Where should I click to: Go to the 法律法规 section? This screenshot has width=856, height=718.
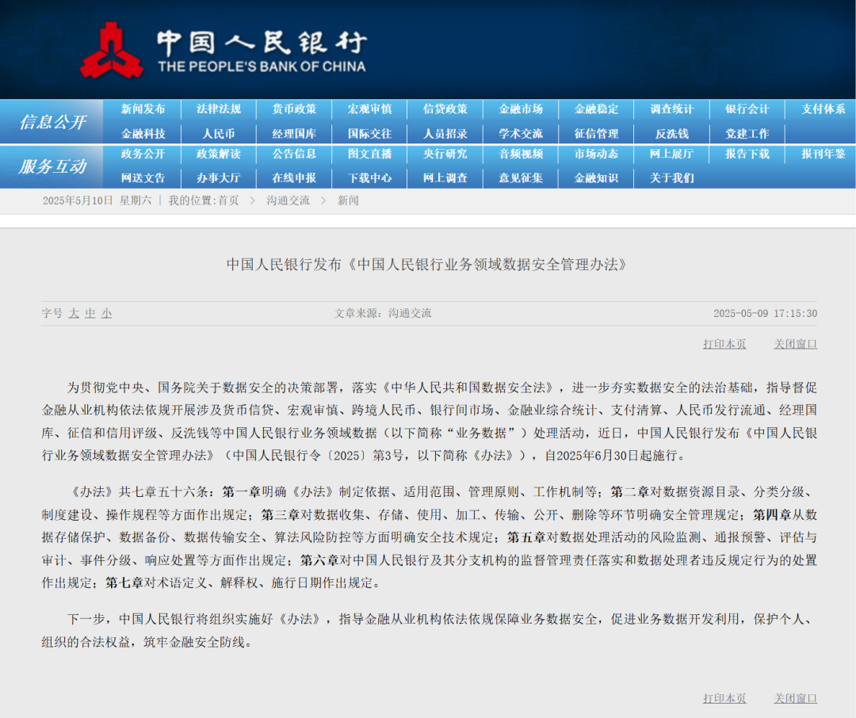(219, 109)
